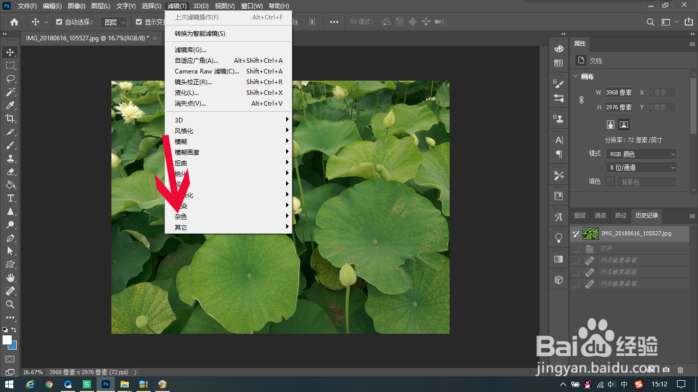698x392 pixels.
Task: Select the Brush tool
Action: [x=10, y=145]
